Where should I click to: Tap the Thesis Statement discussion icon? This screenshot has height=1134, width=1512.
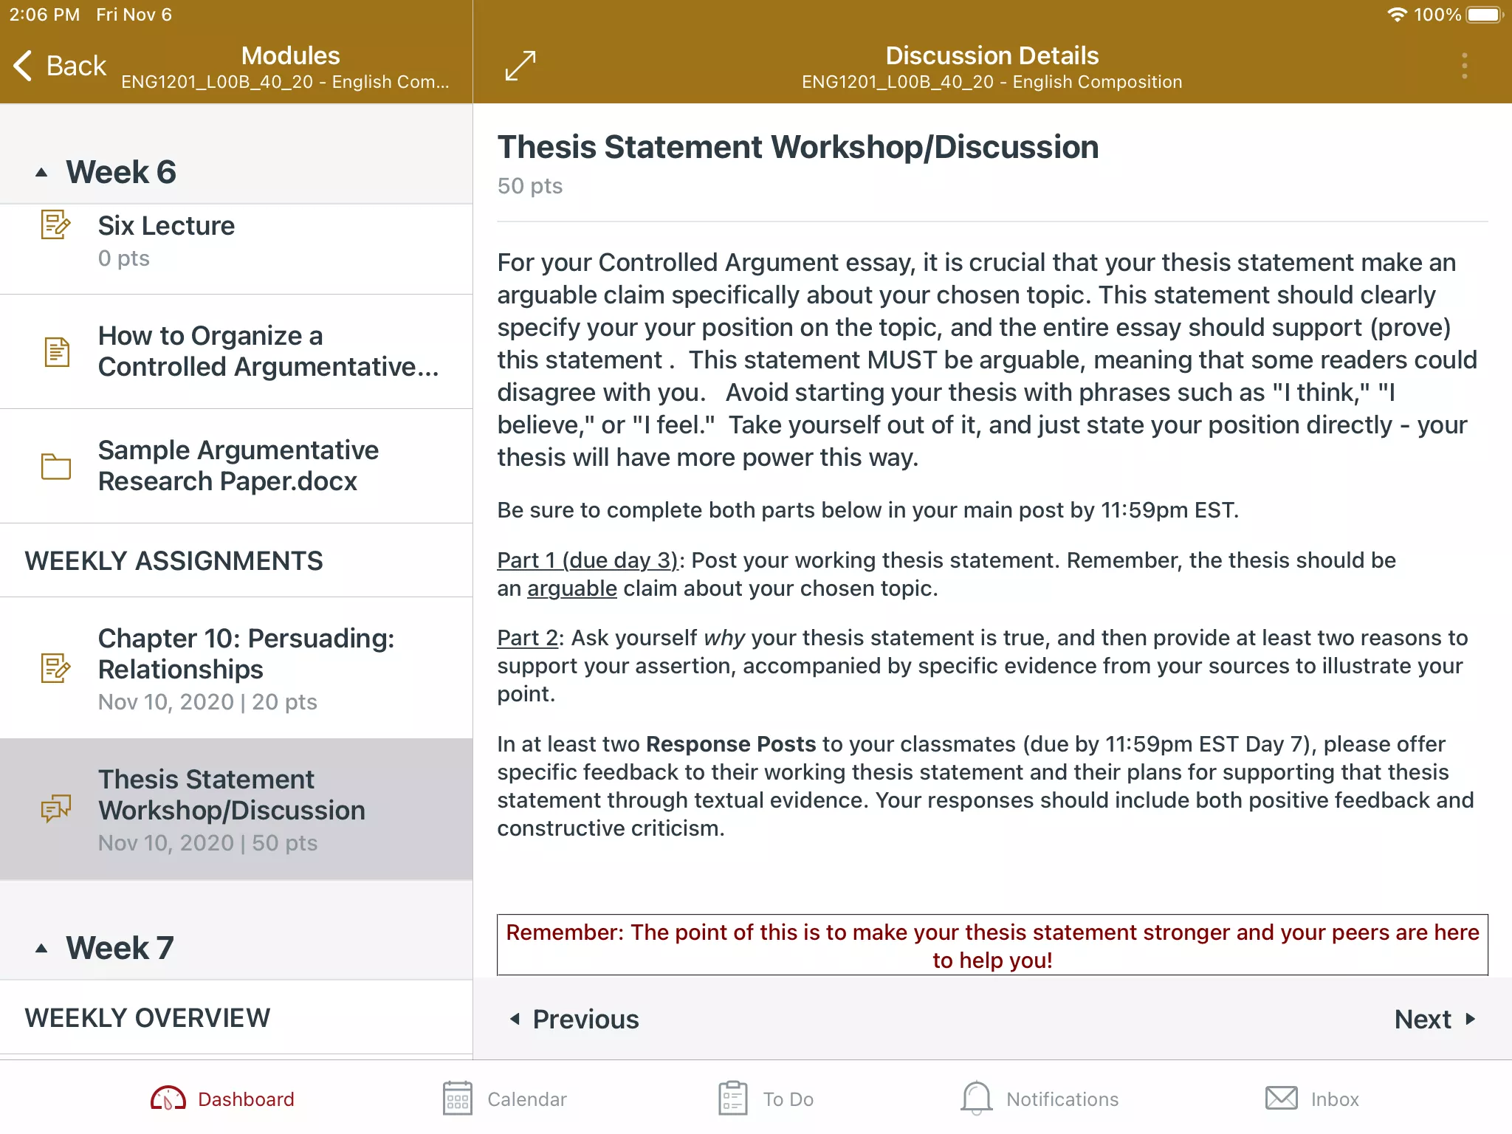point(56,808)
